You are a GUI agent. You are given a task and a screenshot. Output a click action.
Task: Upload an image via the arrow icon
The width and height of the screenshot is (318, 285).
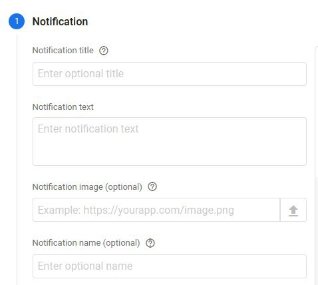293,210
